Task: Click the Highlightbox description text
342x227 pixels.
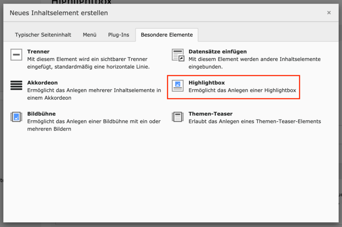Action: (242, 90)
